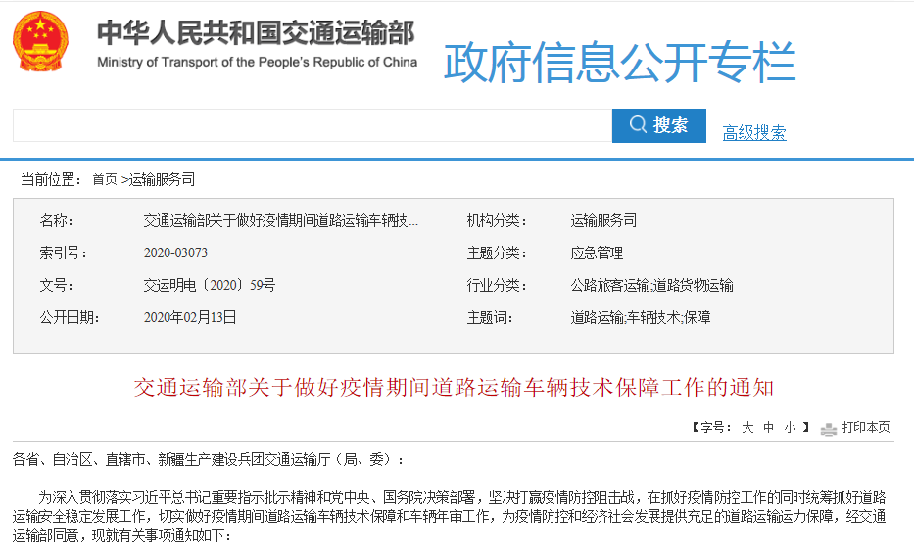Click the 搜索 search button
Screen dimensions: 914x549
658,125
